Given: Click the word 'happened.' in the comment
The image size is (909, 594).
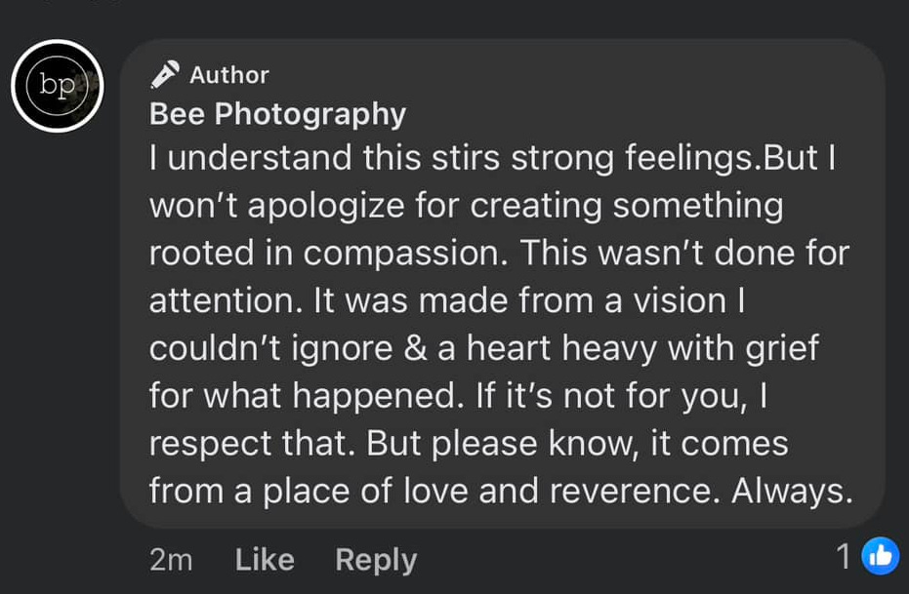Looking at the screenshot, I should (383, 397).
